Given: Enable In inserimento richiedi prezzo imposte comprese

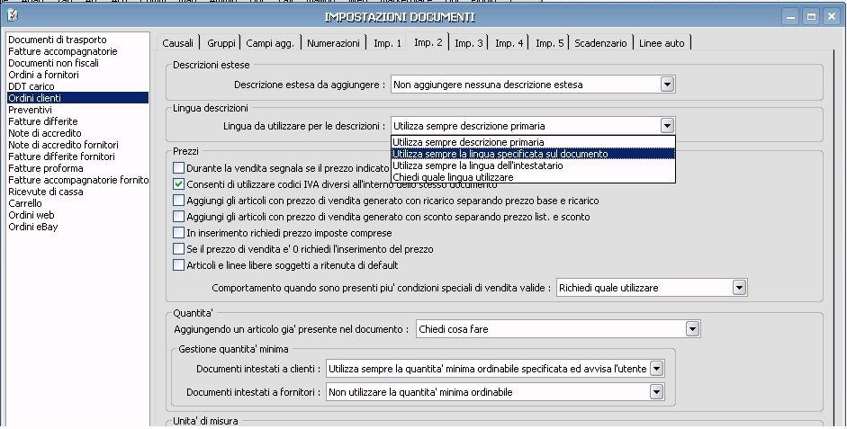Looking at the screenshot, I should click(179, 233).
